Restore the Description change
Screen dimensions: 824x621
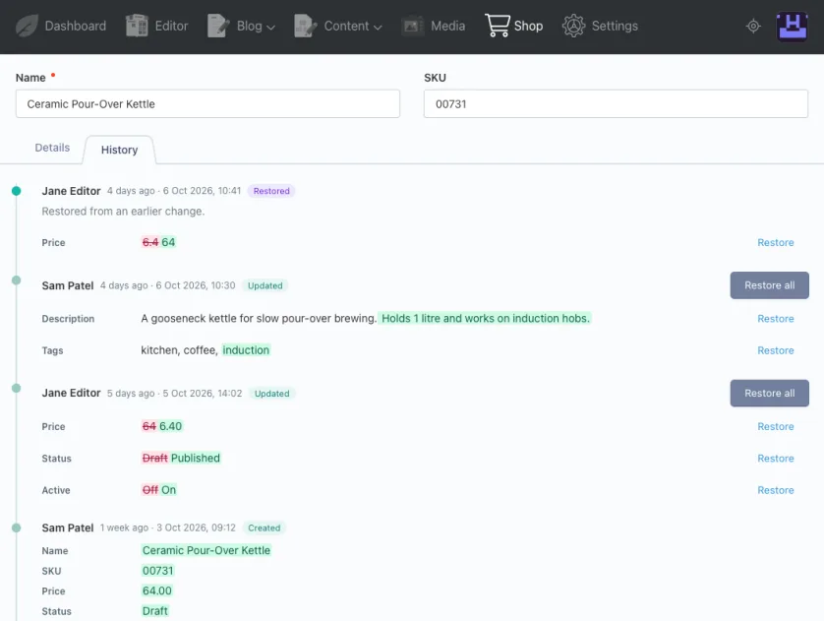775,319
